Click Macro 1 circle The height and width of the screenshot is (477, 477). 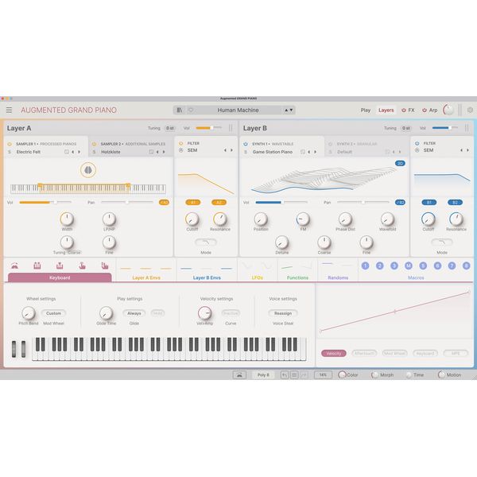pos(366,266)
